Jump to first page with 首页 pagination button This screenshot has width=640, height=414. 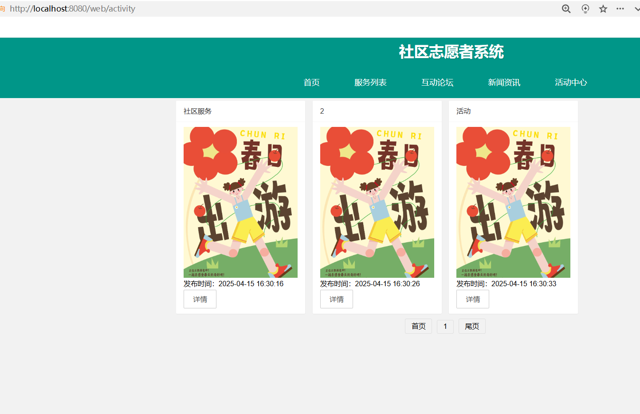tap(418, 326)
